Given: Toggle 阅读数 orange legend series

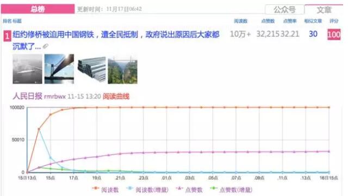Looking at the screenshot, I should point(105,189).
